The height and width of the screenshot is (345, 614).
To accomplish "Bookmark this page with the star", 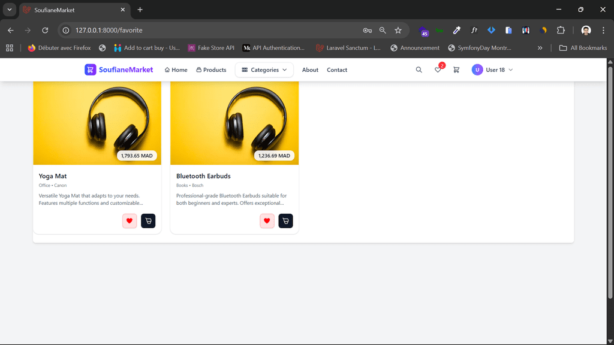I will click(x=398, y=30).
